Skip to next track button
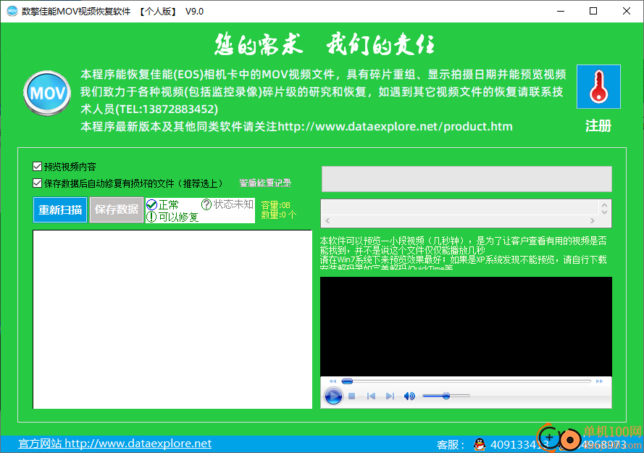 point(390,396)
